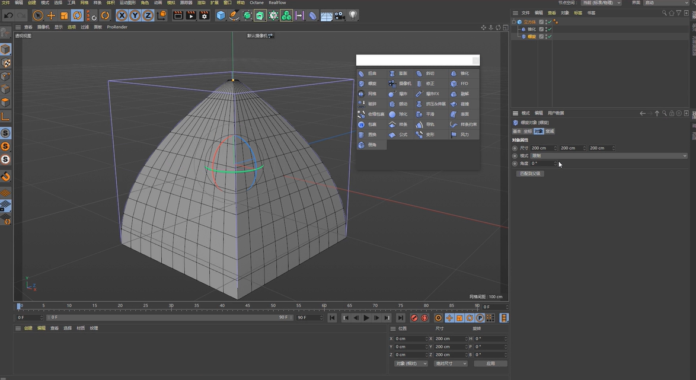The image size is (696, 380).
Task: Open Octane menu
Action: pos(257,2)
